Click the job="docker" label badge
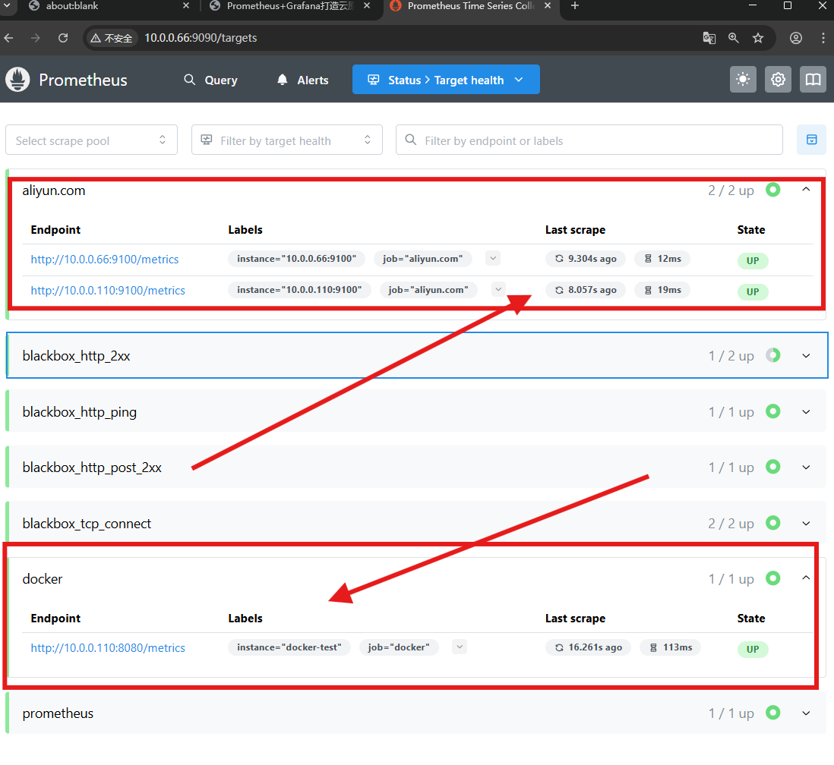The height and width of the screenshot is (765, 834). [x=398, y=647]
